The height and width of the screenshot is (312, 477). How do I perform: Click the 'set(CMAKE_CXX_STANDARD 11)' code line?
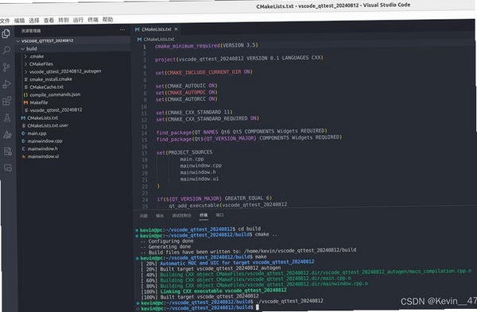coord(194,113)
